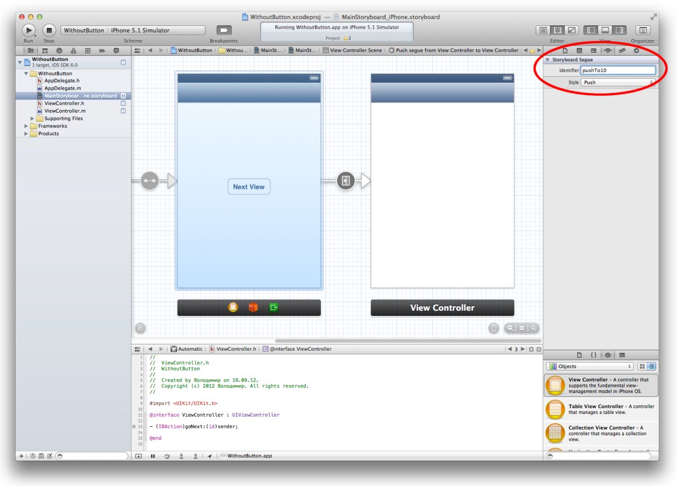Select the Collection View Controller library item
This screenshot has width=677, height=486.
601,433
